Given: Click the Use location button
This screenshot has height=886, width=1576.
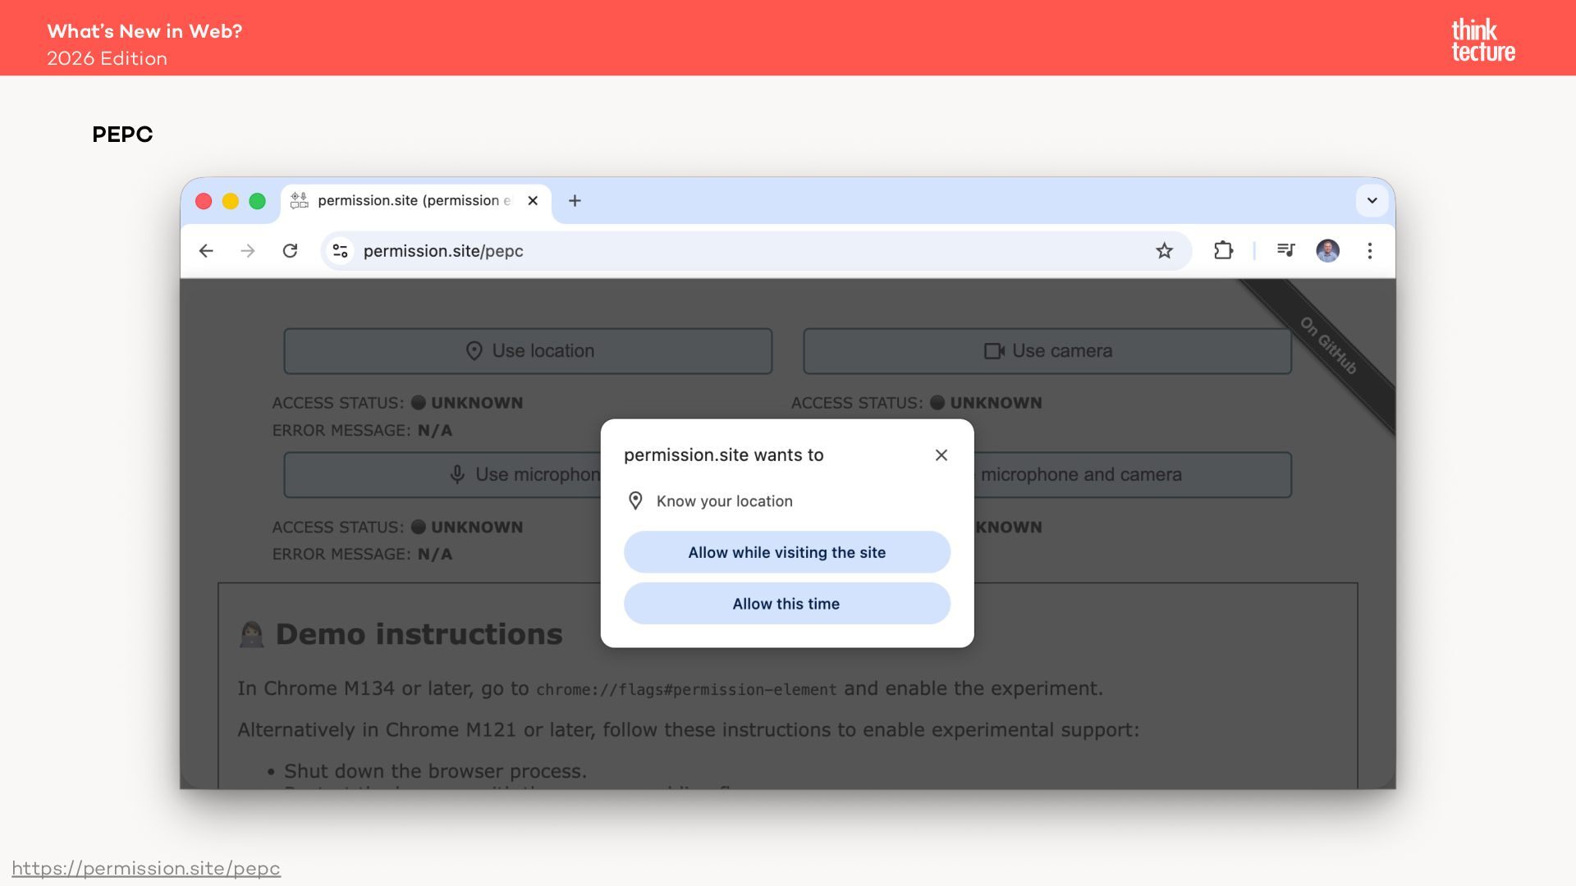Looking at the screenshot, I should [528, 351].
